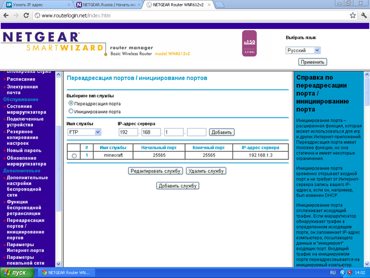Screen dimensions: 370x278
Task: Click the IP-адрес сервера column header
Action: pyautogui.click(x=261, y=148)
